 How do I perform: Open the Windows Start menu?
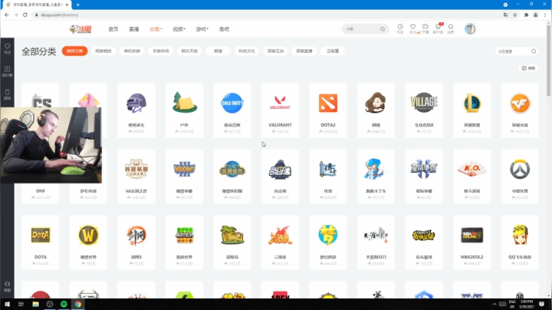click(7, 304)
